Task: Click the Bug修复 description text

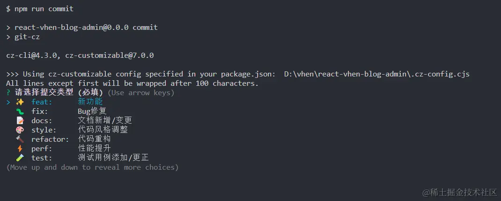Action: tap(92, 111)
